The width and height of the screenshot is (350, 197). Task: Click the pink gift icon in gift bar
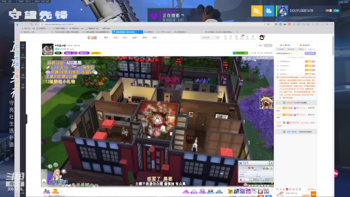tap(185, 191)
